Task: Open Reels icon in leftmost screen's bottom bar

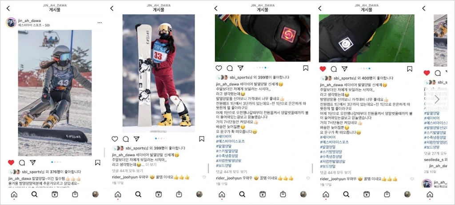Action: click(55, 194)
